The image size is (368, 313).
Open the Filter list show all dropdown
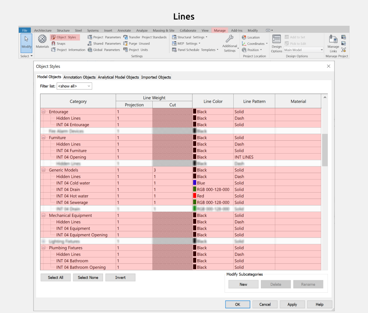tap(74, 86)
